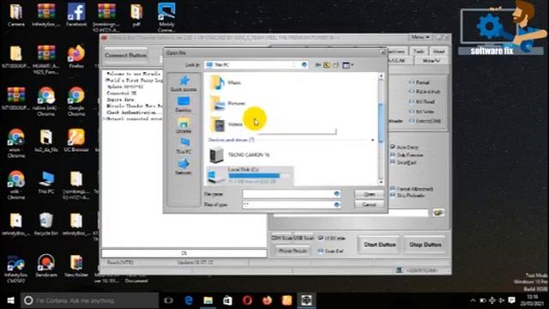Expand the Look in dropdown
Screen dimensions: 549x309
[305, 65]
